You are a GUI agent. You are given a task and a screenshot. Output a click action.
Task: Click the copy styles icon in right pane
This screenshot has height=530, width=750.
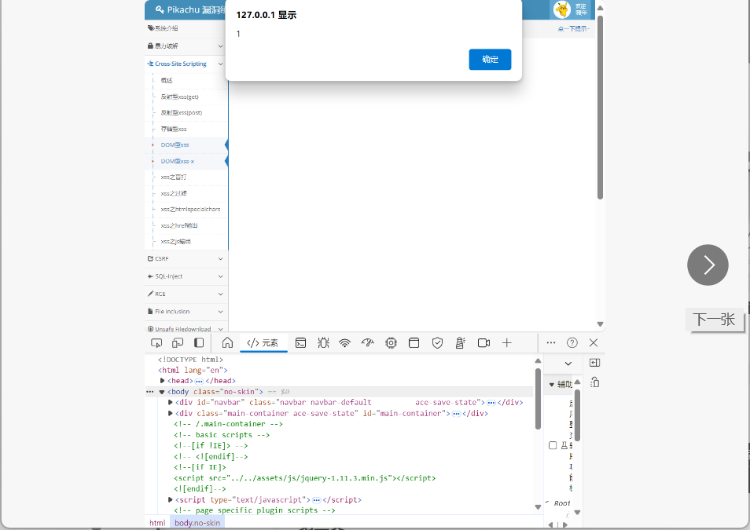594,382
